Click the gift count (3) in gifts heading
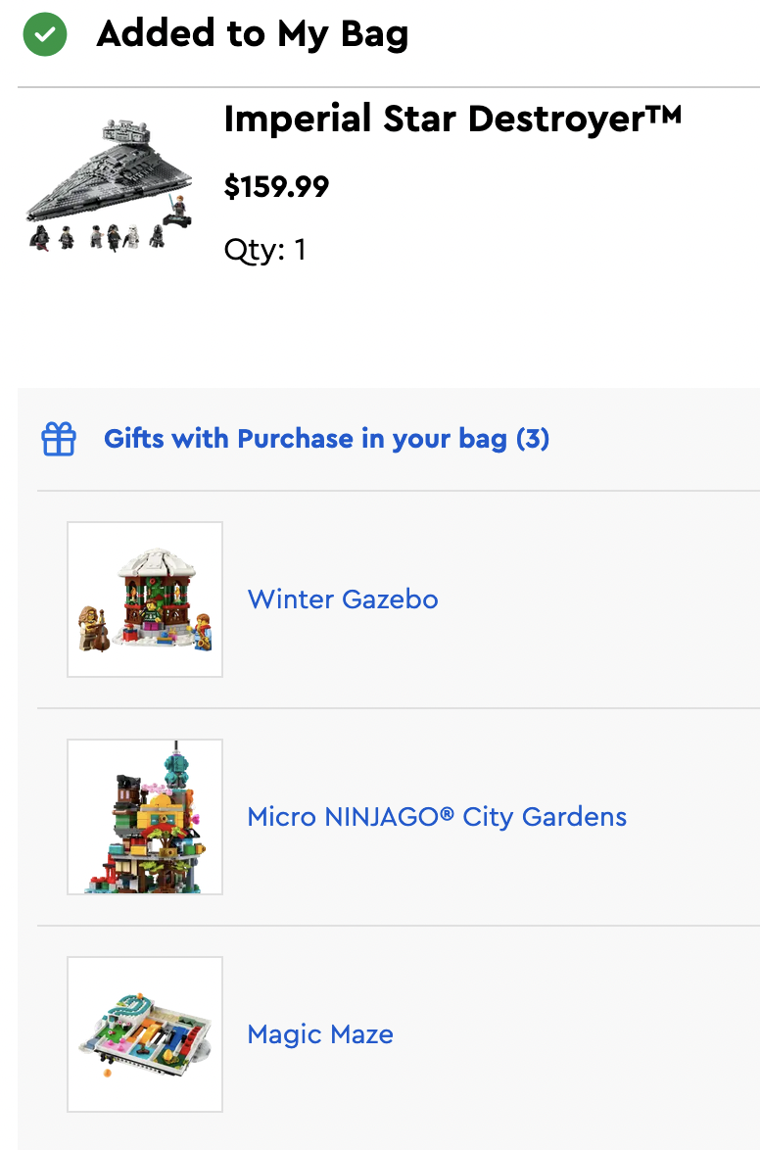Image resolution: width=760 pixels, height=1150 pixels. tap(533, 439)
